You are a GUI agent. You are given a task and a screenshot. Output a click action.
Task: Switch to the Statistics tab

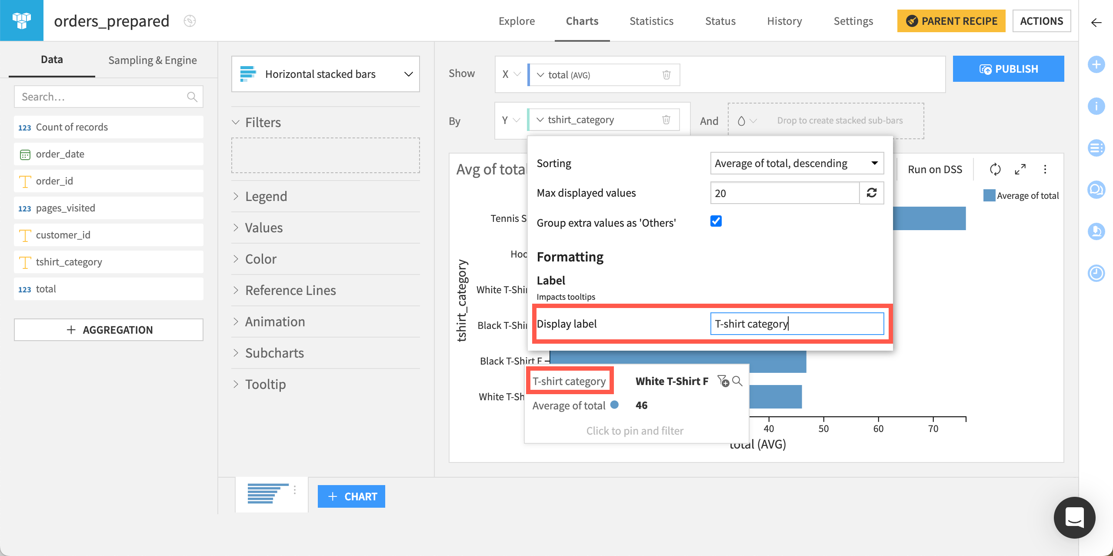(651, 20)
